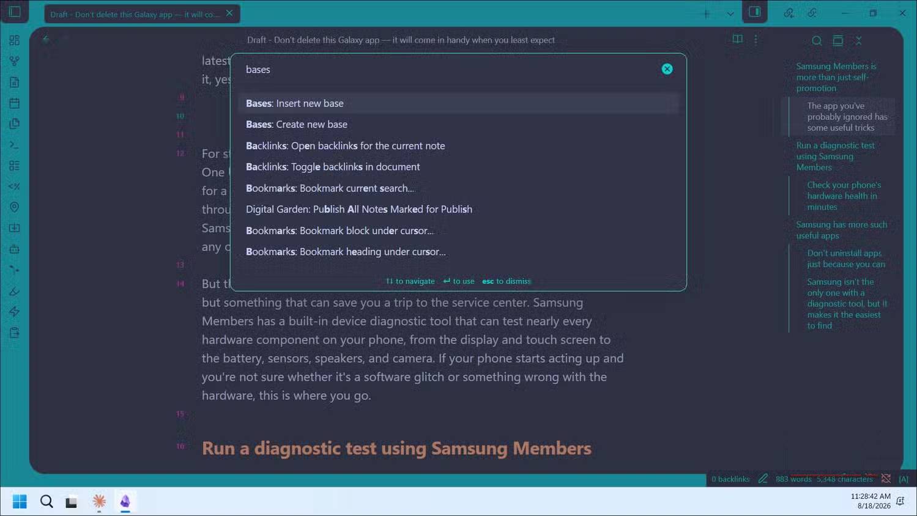Open the file explorer taskbar icon
This screenshot has height=516, width=917.
[72, 502]
